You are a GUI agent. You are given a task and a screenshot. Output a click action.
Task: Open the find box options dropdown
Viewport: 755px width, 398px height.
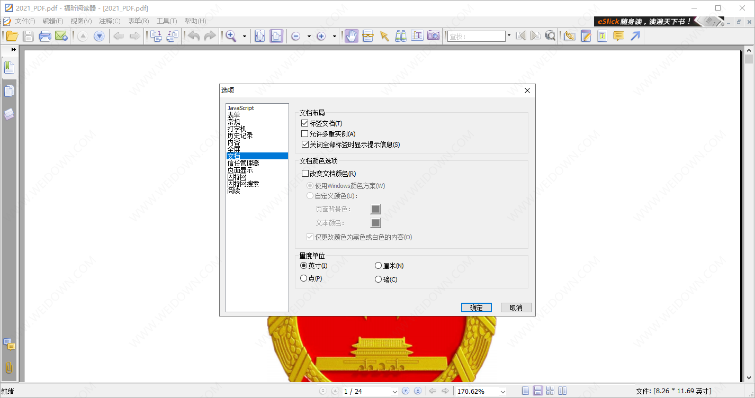[x=509, y=36]
